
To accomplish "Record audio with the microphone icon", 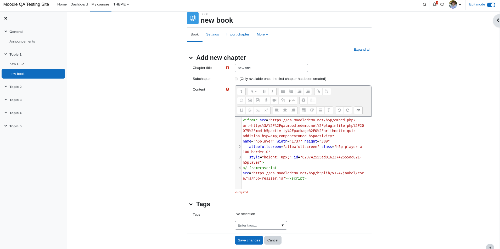I will (266, 100).
